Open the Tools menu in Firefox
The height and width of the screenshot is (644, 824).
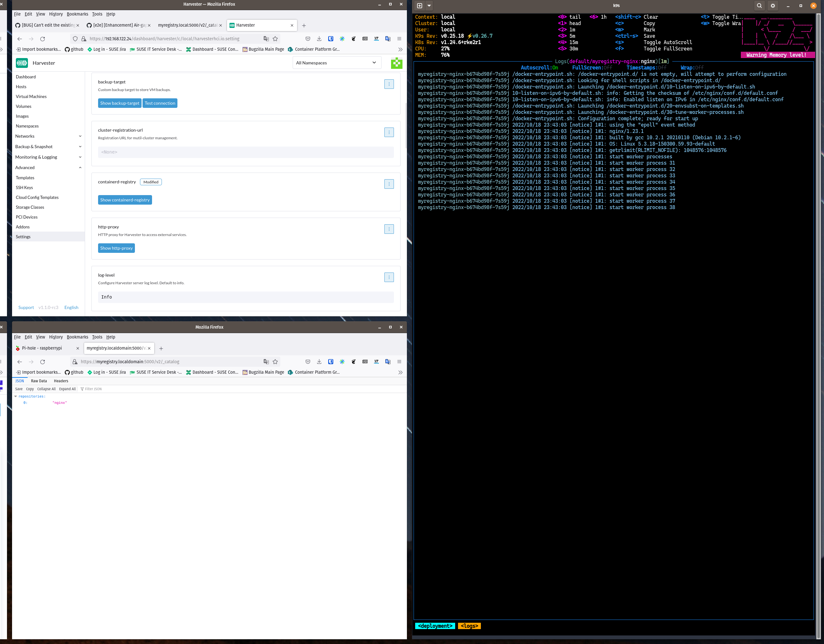coord(97,14)
